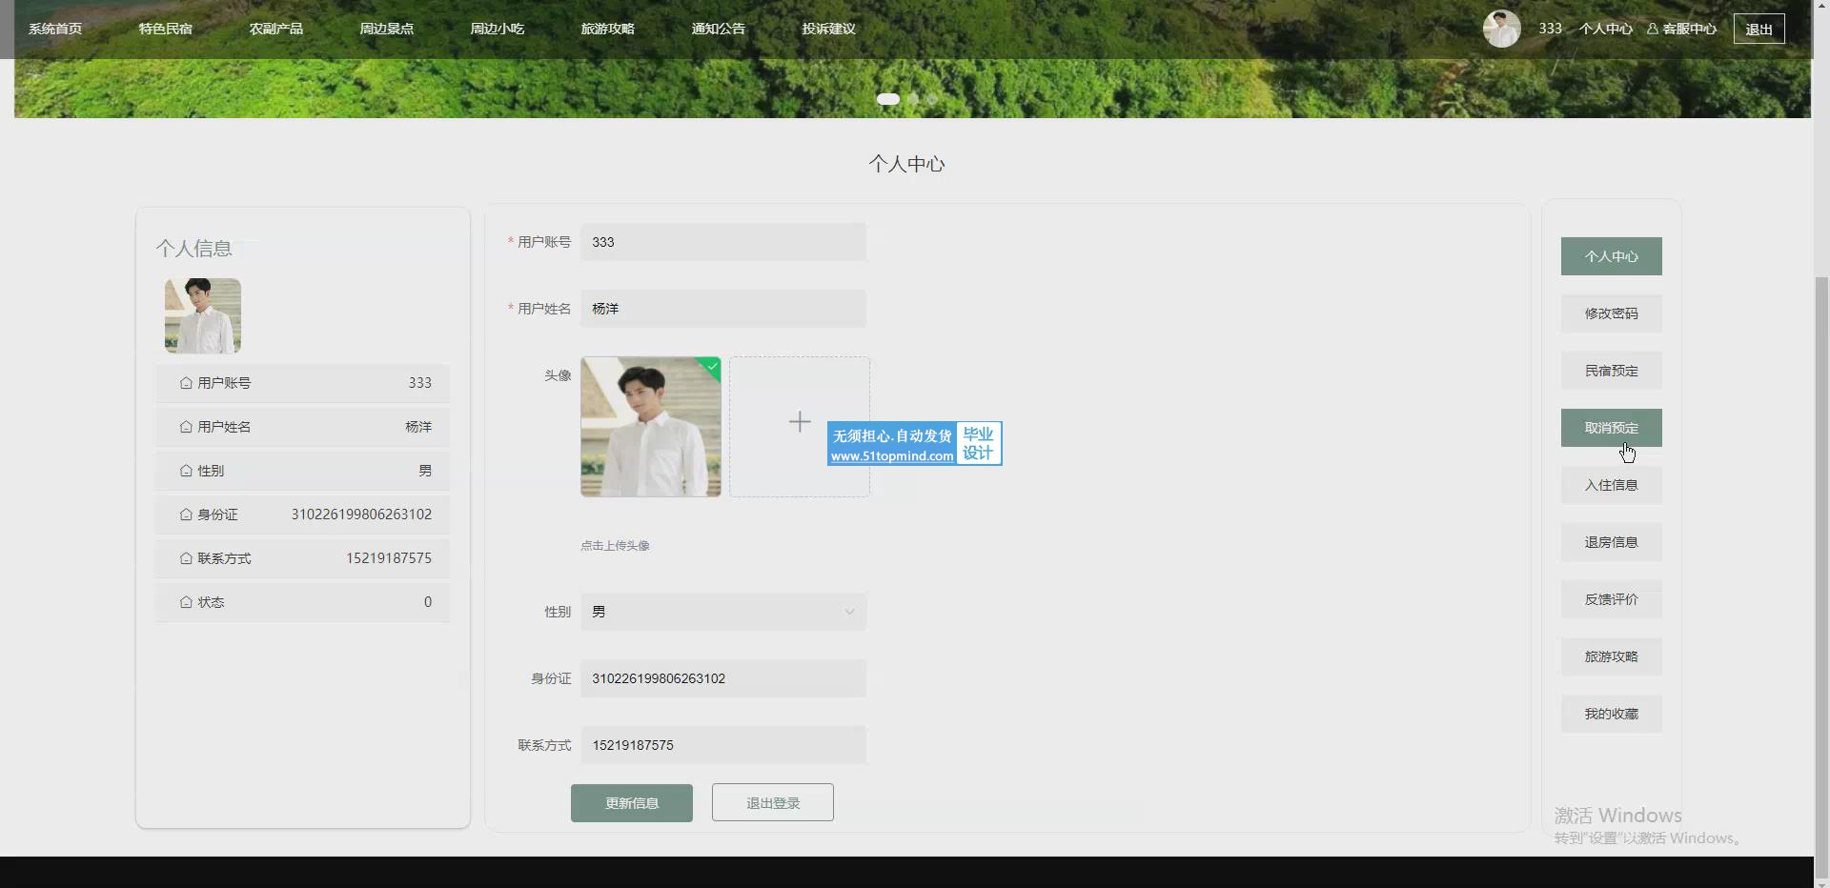1830x888 pixels.
Task: Open 民宿预定 in the right sidebar
Action: (x=1612, y=371)
